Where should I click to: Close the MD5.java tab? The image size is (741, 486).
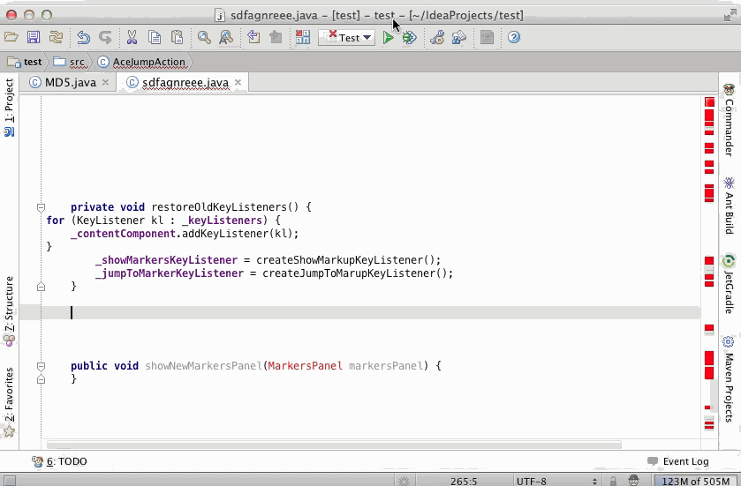pos(105,83)
